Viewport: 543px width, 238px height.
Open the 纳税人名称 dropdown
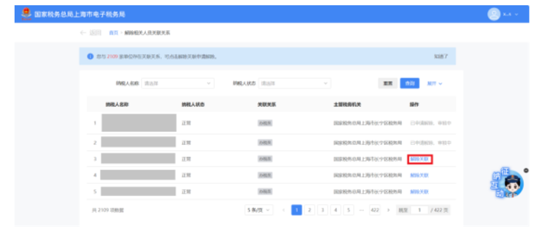(178, 83)
